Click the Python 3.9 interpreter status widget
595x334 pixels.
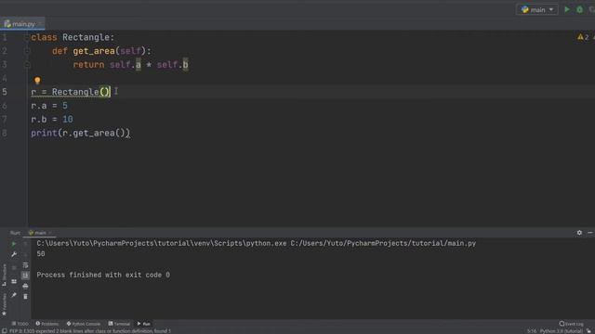(562, 331)
